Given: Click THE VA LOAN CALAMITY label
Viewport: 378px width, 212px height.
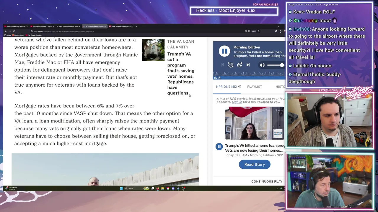Looking at the screenshot, I should (x=181, y=44).
